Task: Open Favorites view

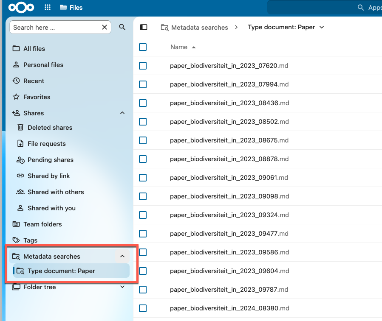Action: pyautogui.click(x=69, y=97)
